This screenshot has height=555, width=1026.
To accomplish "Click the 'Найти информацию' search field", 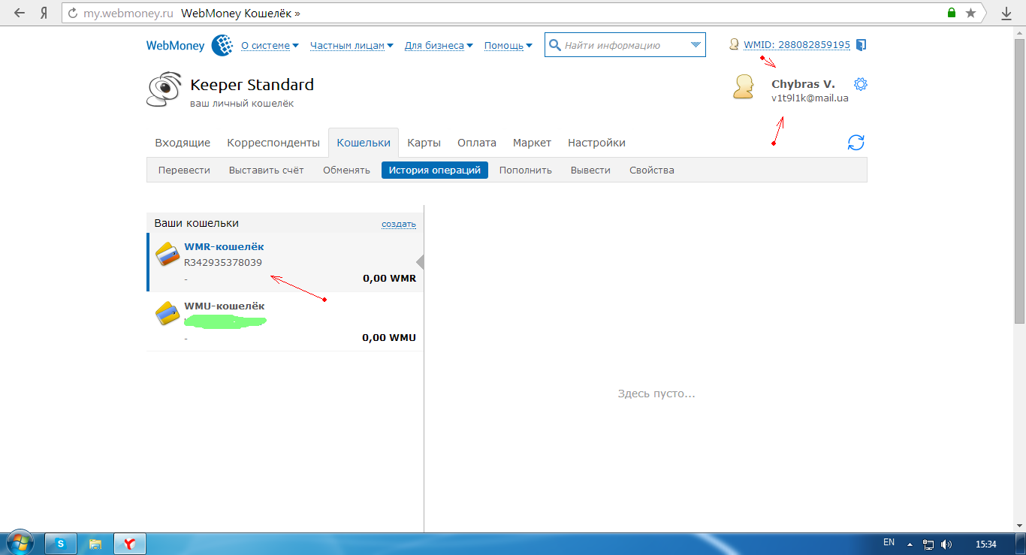I will point(625,45).
